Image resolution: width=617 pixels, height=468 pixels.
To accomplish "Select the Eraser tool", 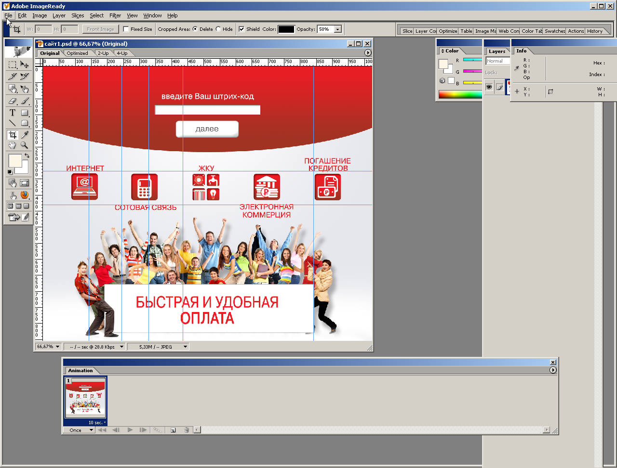I will point(13,101).
